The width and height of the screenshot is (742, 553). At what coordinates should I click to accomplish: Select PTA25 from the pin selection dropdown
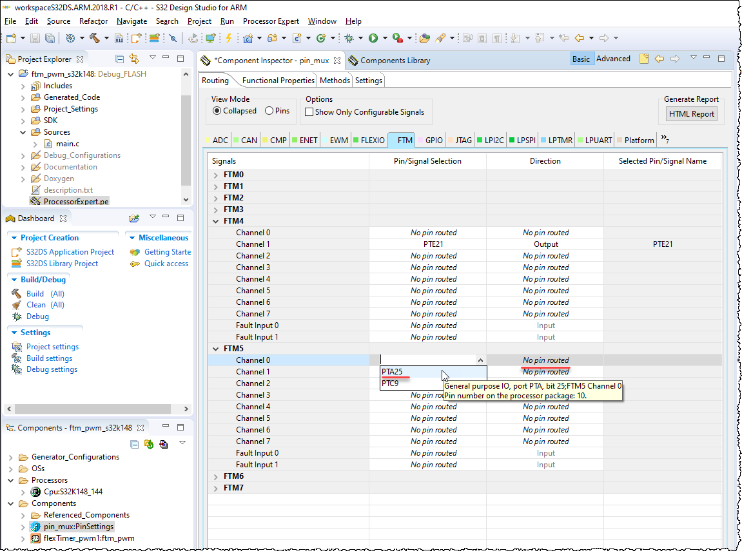pos(392,372)
